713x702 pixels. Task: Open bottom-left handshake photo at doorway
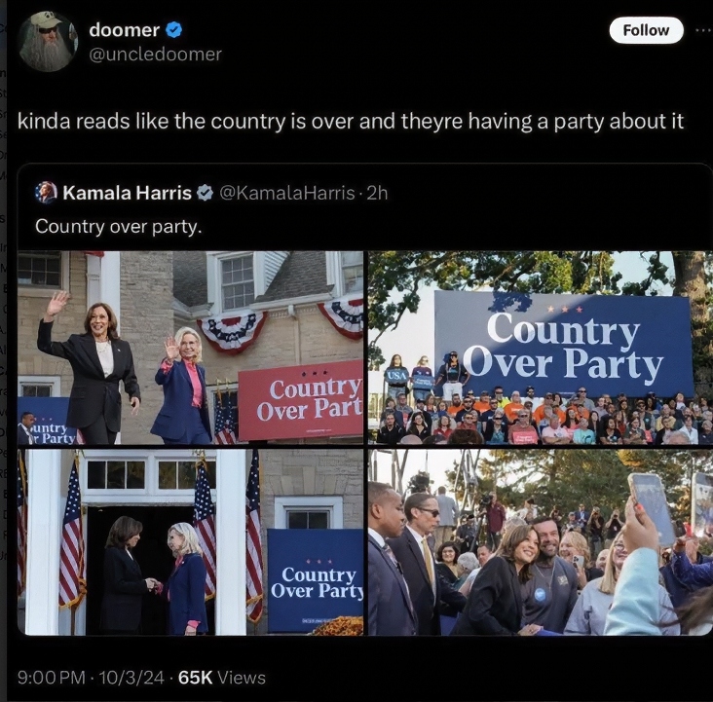pos(190,542)
